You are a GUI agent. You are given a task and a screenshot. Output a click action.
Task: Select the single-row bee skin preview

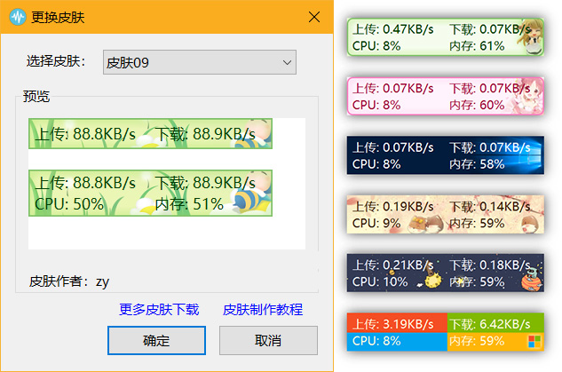tap(151, 134)
